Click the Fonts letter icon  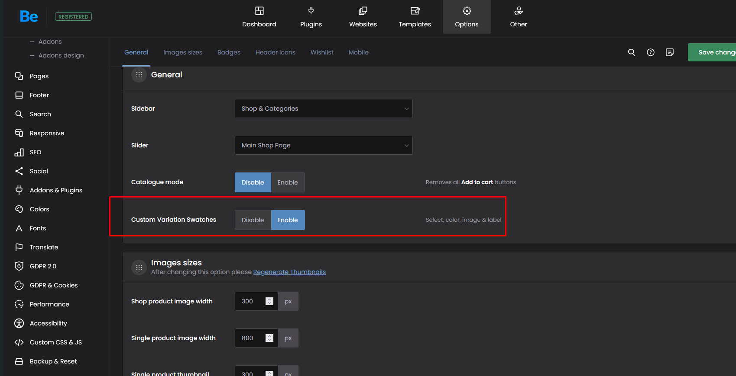coord(19,228)
